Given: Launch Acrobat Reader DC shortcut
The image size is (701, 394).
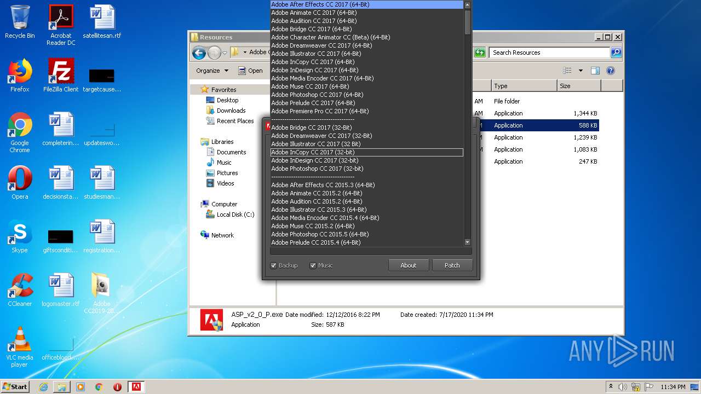Looking at the screenshot, I should tap(61, 25).
